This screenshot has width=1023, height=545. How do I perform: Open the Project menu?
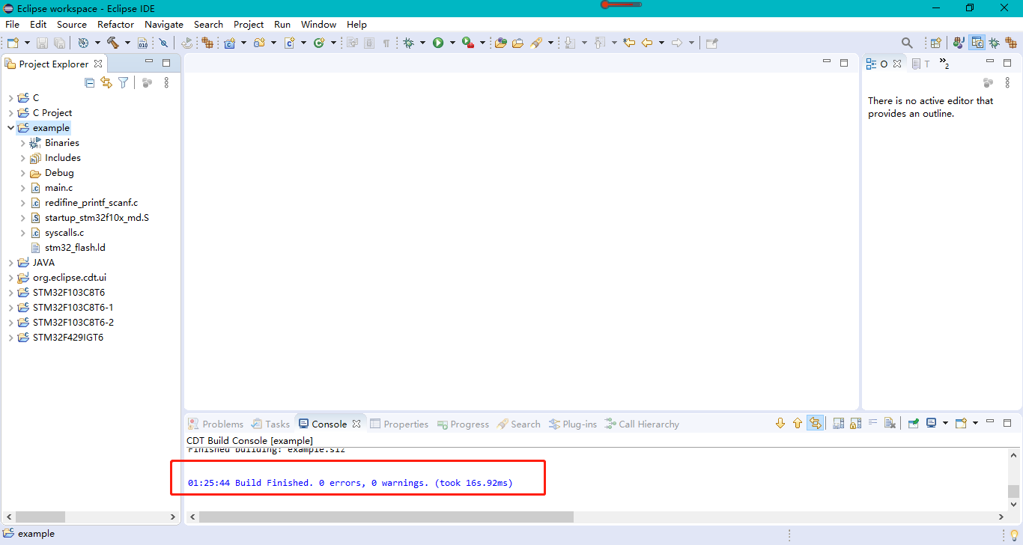[x=249, y=24]
